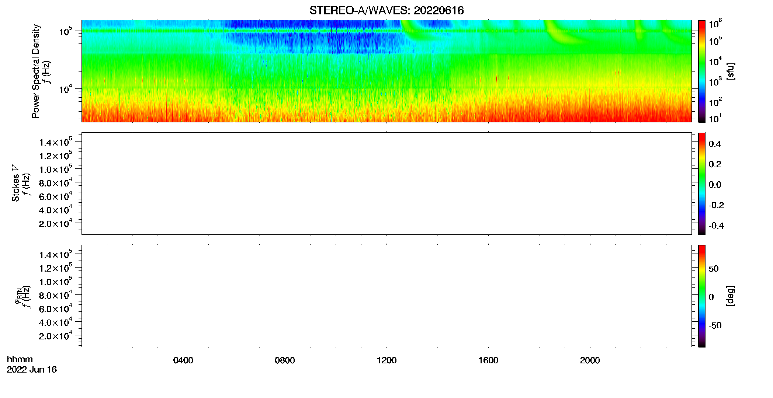Click the Stokes V axis label
This screenshot has height=398, width=773.
(15, 183)
